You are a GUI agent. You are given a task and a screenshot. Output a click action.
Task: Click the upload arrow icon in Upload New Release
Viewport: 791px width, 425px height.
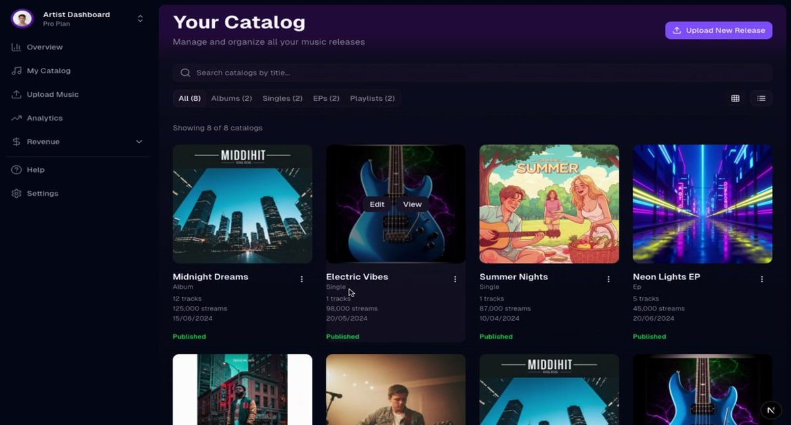677,30
